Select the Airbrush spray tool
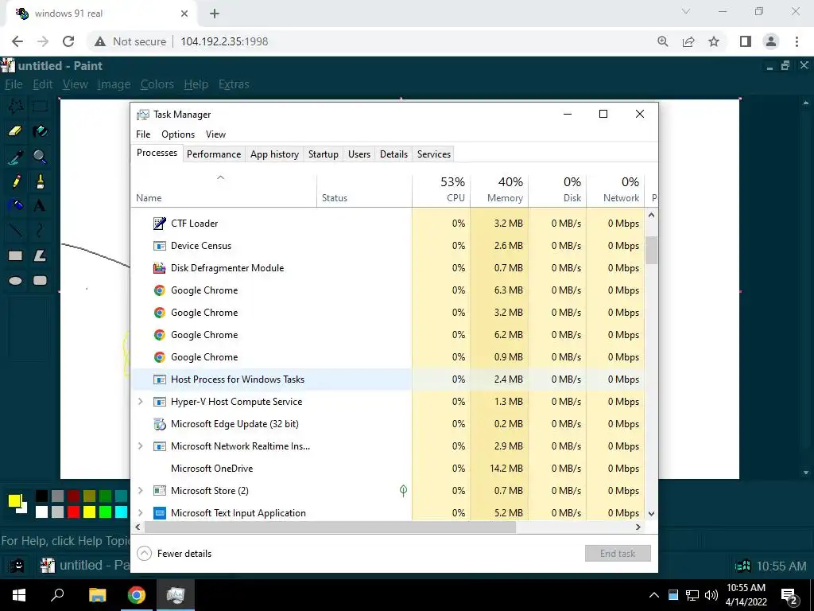 15,205
